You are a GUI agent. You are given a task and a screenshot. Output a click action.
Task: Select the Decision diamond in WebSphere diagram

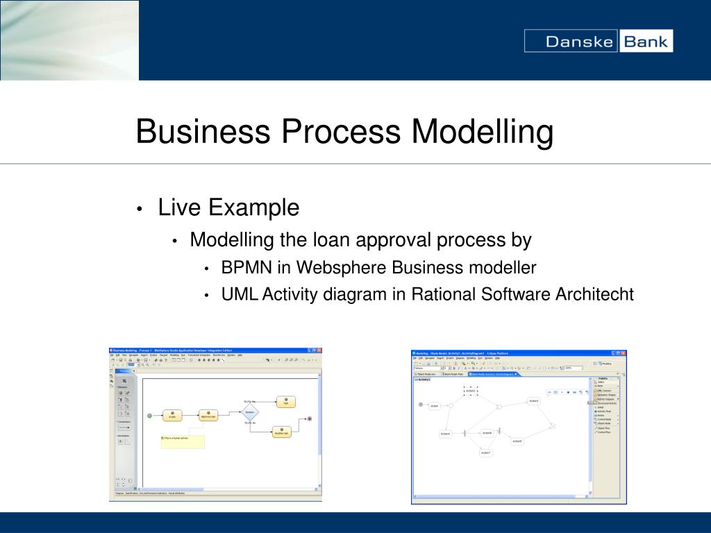(250, 412)
